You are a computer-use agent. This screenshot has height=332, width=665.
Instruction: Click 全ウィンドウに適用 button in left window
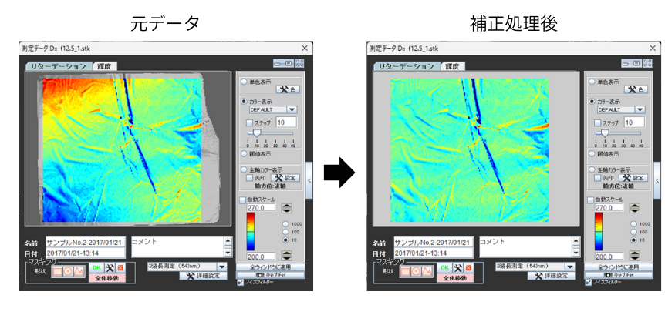(x=270, y=267)
